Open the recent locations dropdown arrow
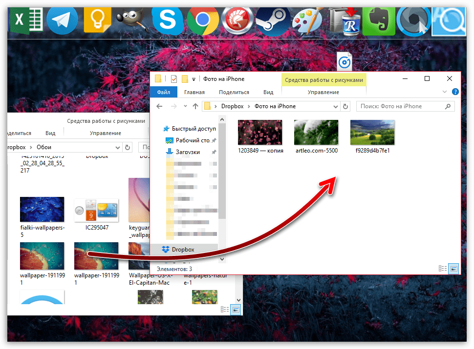 click(185, 106)
